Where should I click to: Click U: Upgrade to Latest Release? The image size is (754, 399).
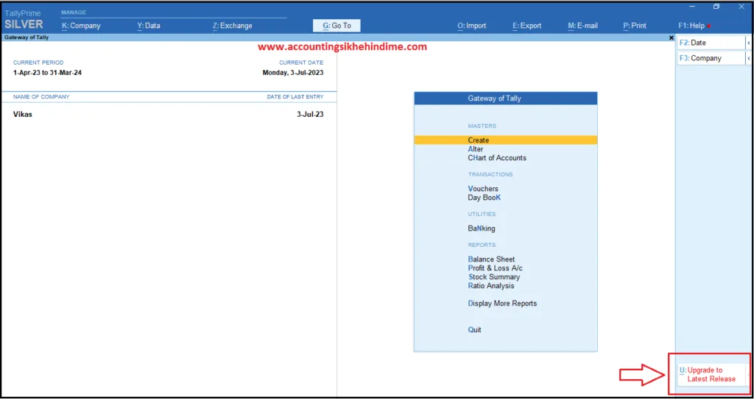tap(711, 375)
